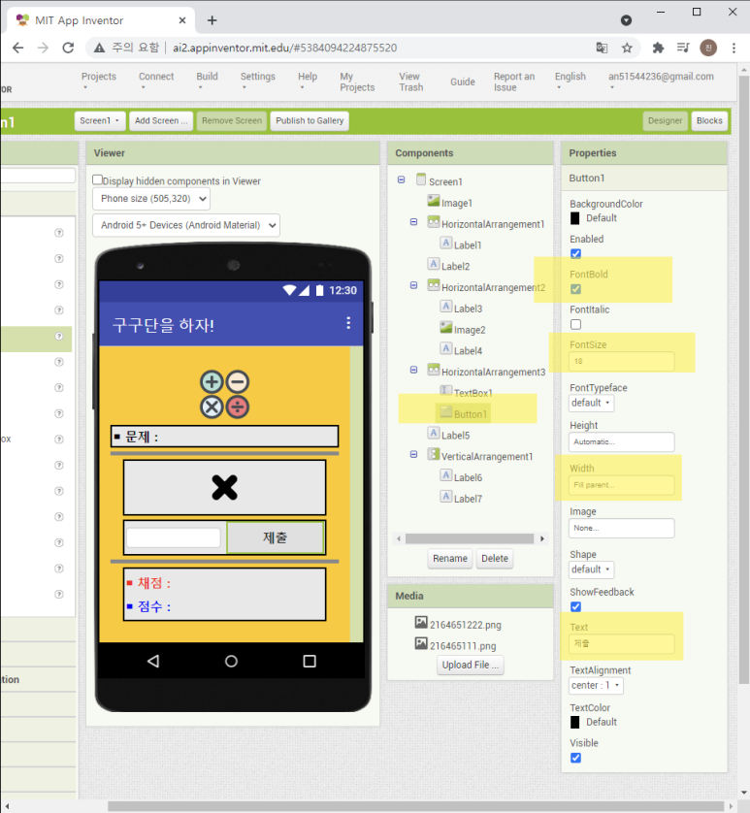The width and height of the screenshot is (750, 813).
Task: Click the Upload File button
Action: [471, 666]
